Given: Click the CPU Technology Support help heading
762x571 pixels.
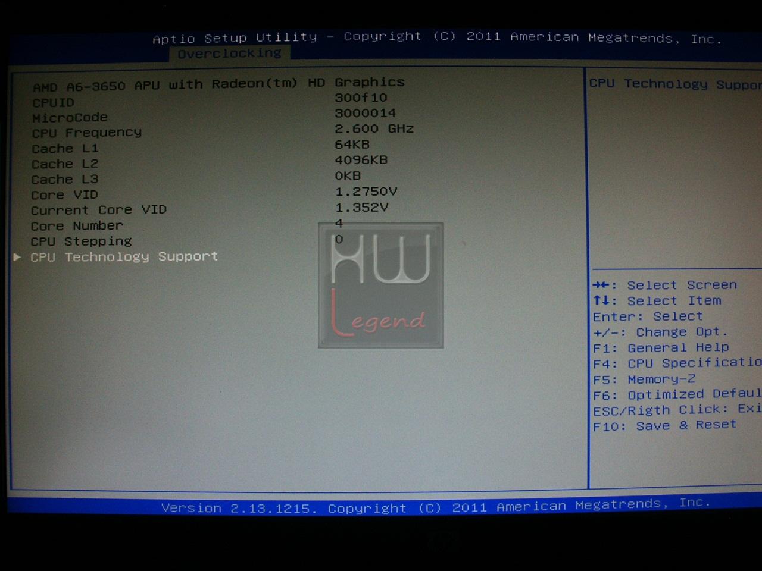Looking at the screenshot, I should tap(675, 84).
